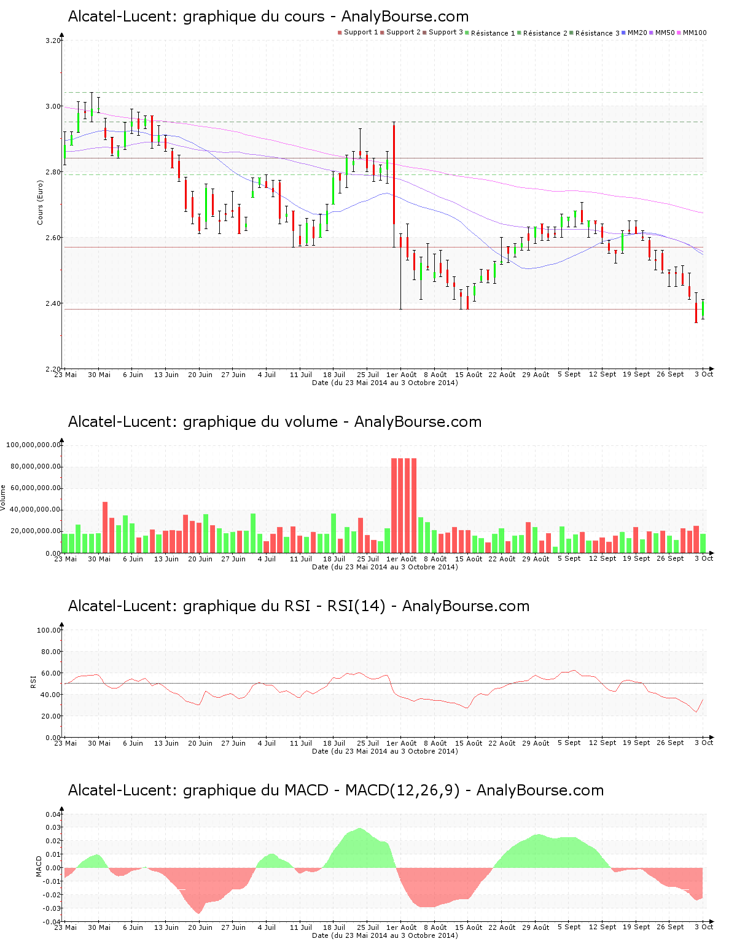Viewport: 737px width, 952px height.
Task: Click '5 Sept' date on RSI chart axis
Action: point(569,743)
